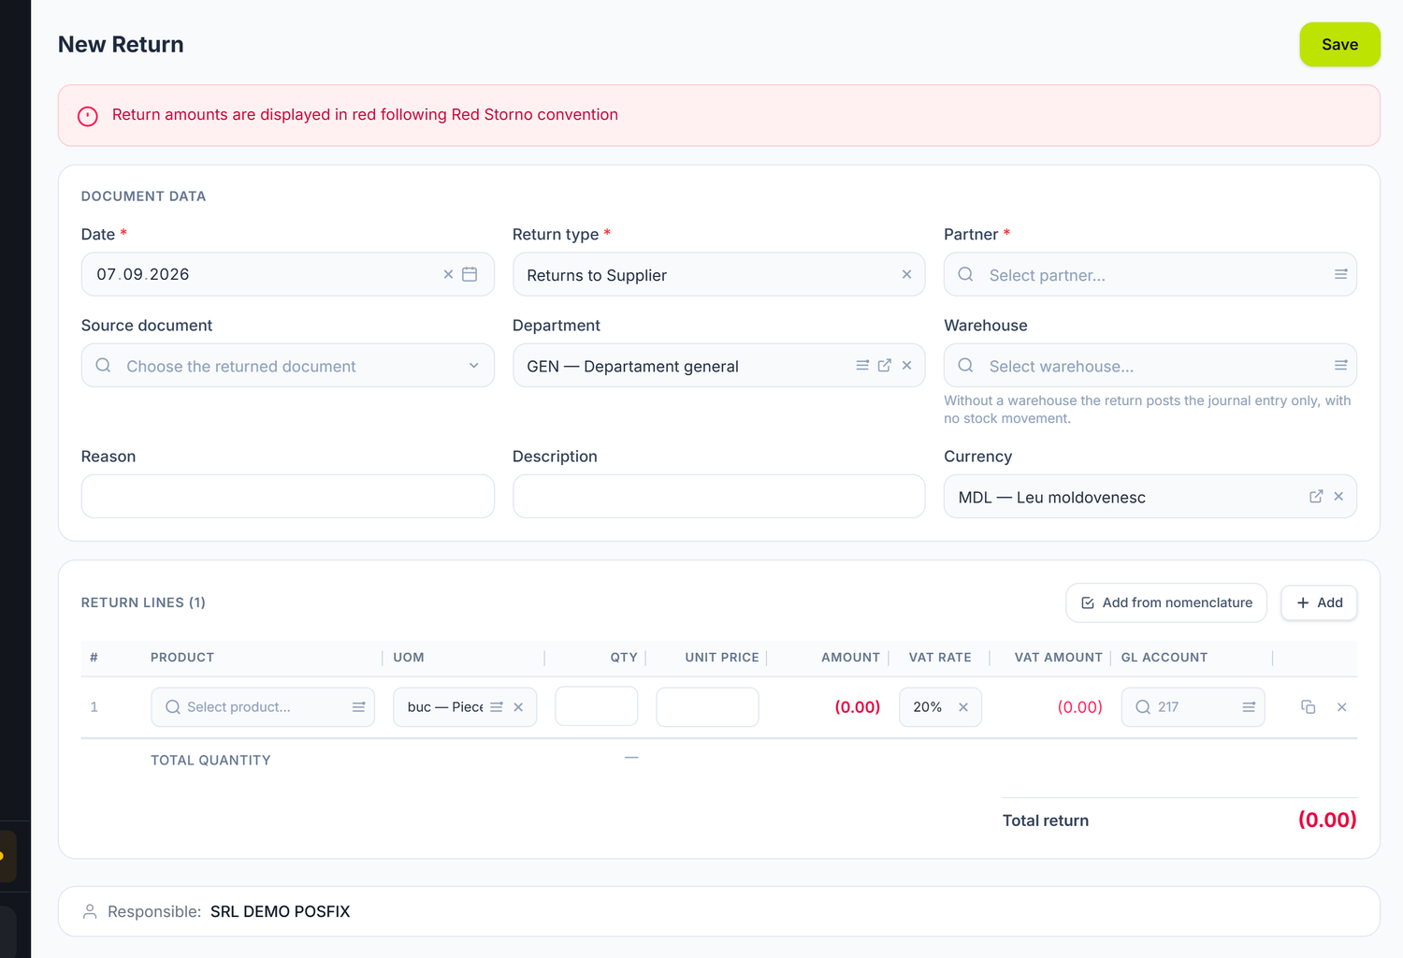
Task: Click the Select product field
Action: point(263,707)
